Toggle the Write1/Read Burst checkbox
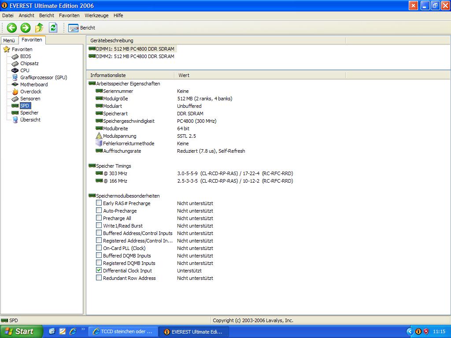Screen dimensions: 451x338 click(x=99, y=225)
